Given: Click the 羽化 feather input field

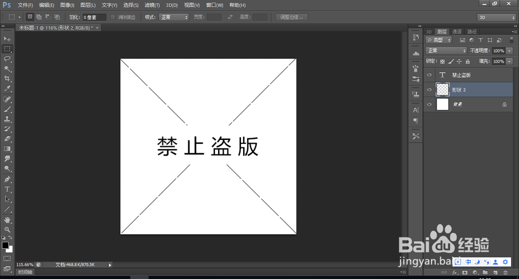Looking at the screenshot, I should (95, 17).
